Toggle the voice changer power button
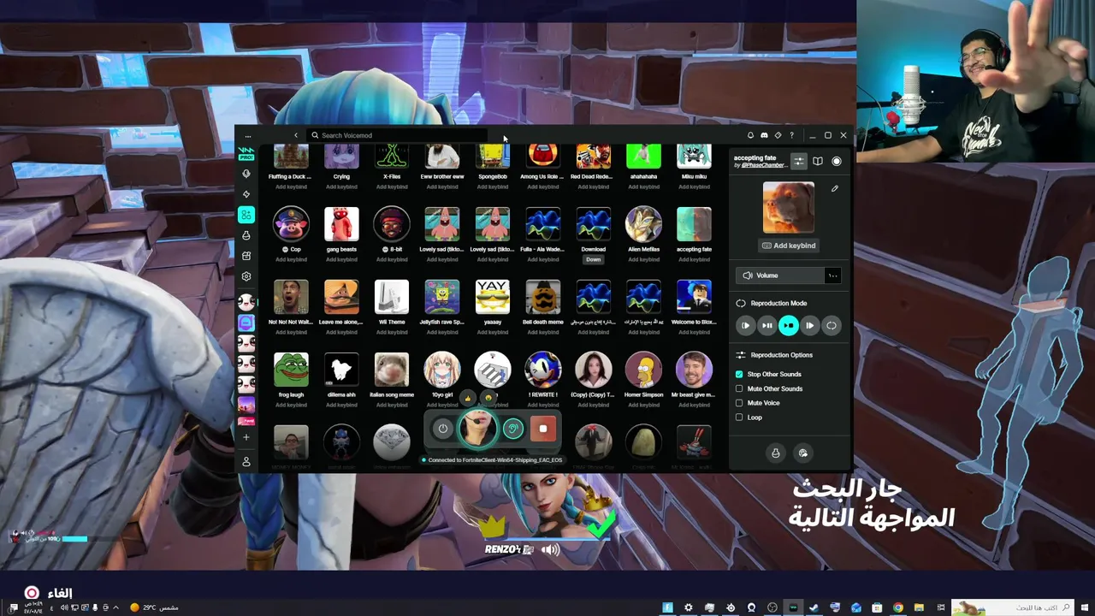The width and height of the screenshot is (1095, 616). click(442, 429)
